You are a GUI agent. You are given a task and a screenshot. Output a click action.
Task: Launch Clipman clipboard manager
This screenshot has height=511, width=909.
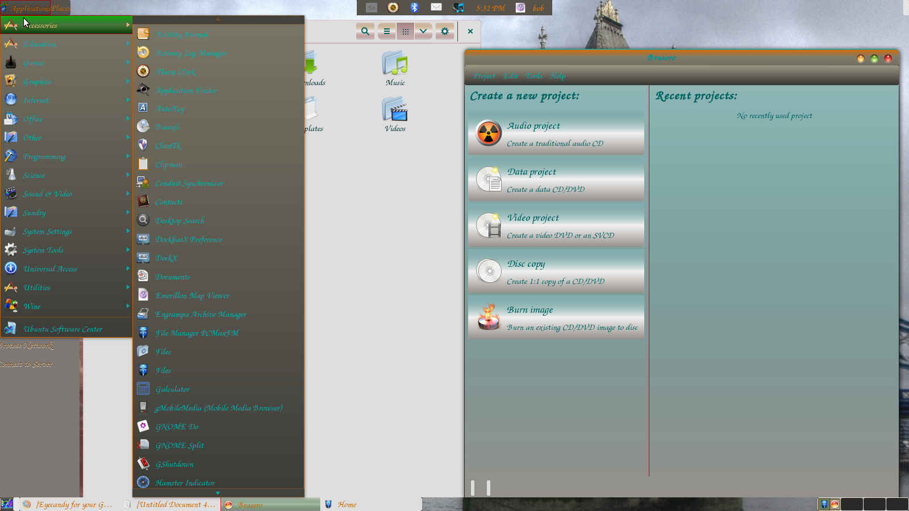(218, 164)
